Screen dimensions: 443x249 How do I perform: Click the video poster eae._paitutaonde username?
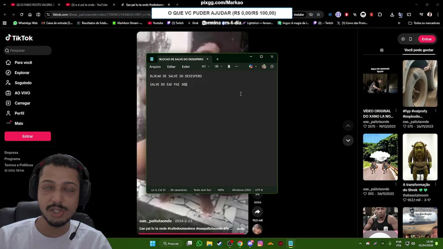(155, 221)
